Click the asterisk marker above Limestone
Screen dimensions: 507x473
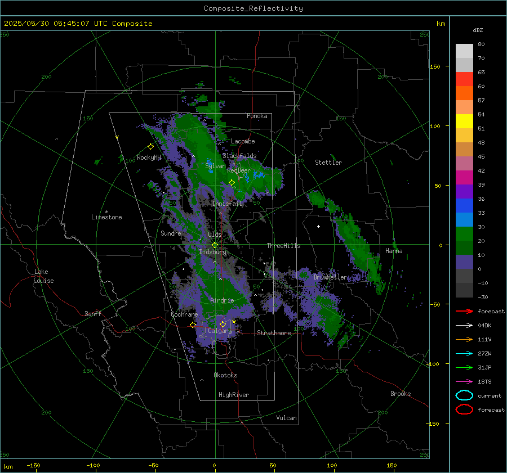106,212
